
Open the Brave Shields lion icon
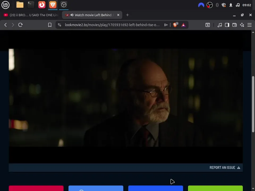coord(175,25)
